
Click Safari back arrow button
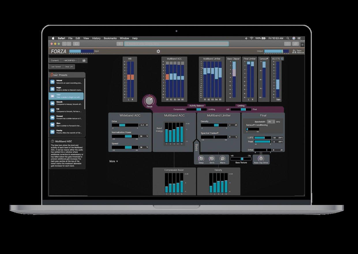click(64, 44)
